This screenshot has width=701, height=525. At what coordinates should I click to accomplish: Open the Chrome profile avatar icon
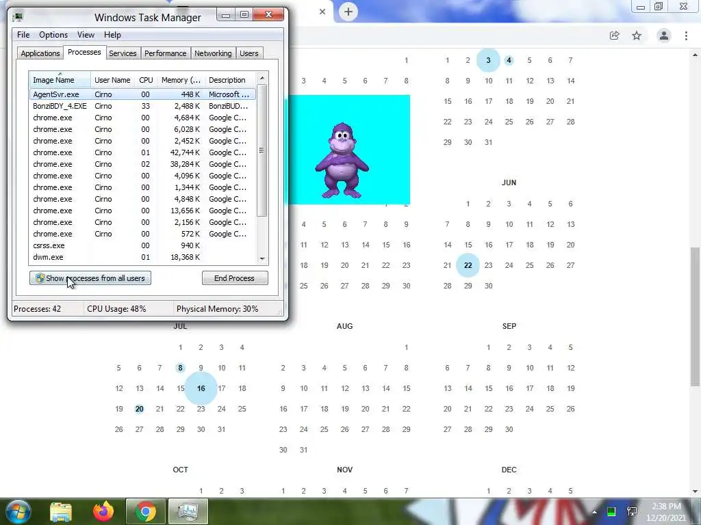664,36
